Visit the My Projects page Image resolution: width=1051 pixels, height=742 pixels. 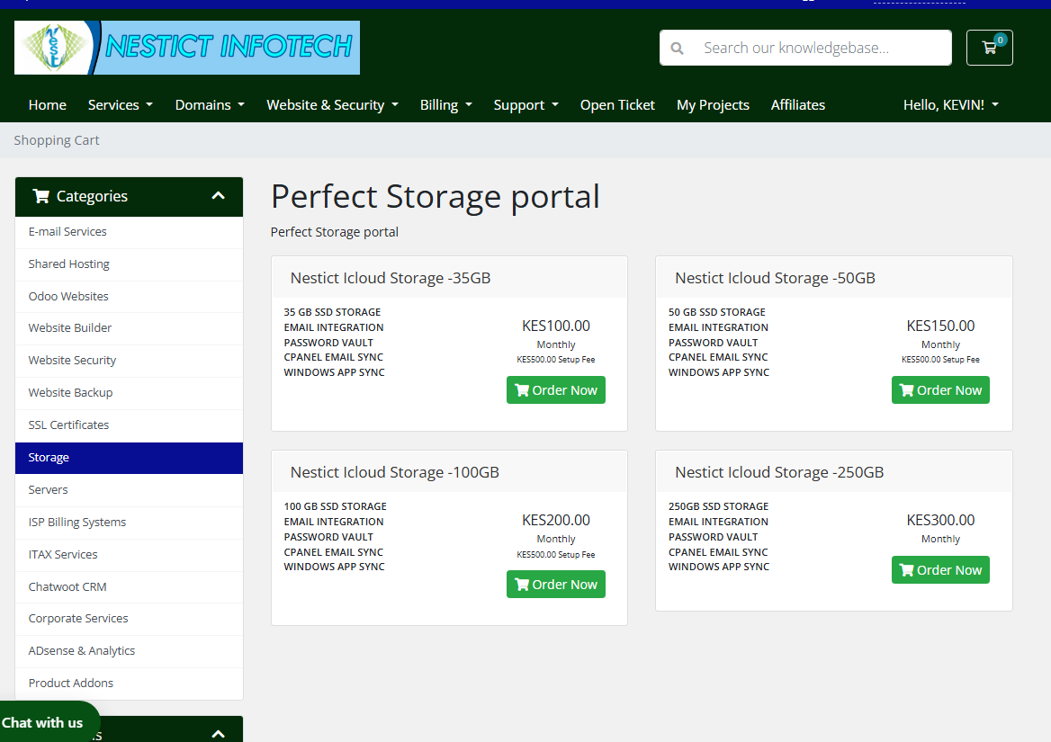click(713, 104)
